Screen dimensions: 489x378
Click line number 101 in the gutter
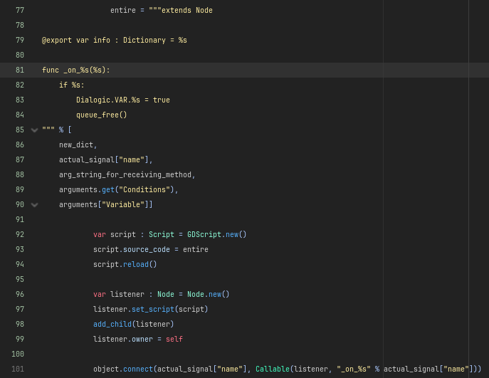[18, 369]
